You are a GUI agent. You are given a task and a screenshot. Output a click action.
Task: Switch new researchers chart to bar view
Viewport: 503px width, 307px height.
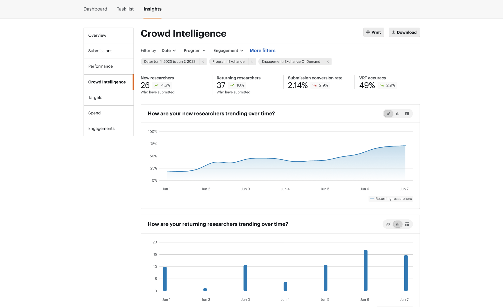[398, 114]
